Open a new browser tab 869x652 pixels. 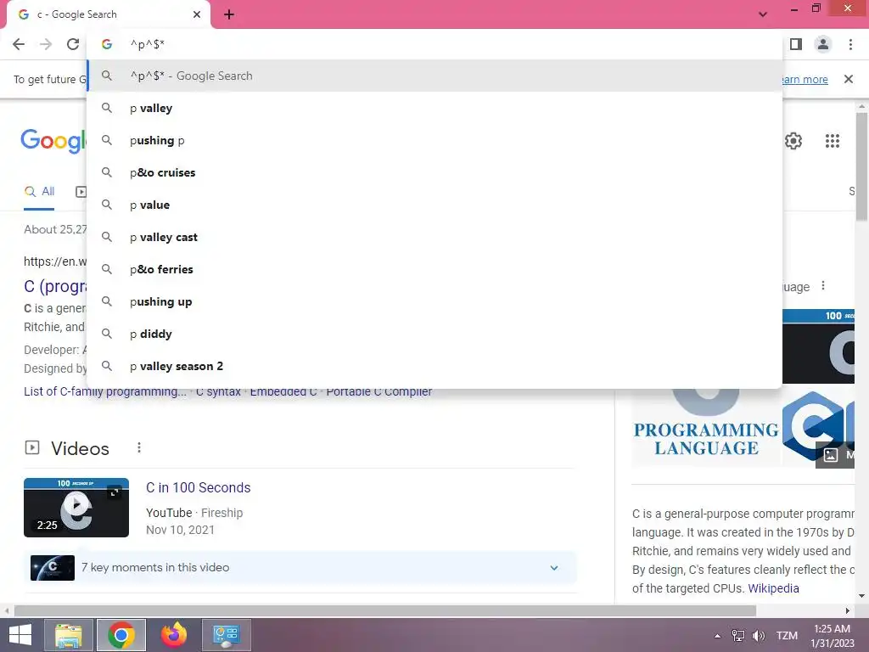pos(229,14)
